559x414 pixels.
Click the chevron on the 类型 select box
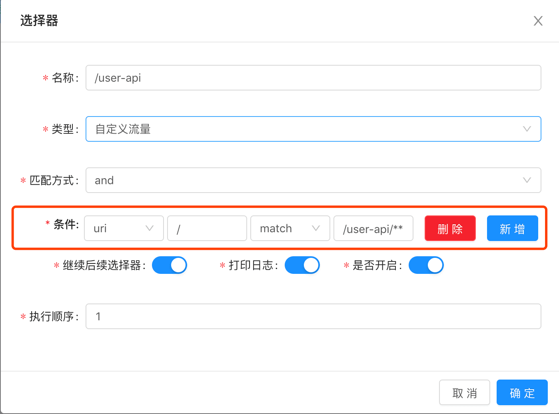point(527,129)
